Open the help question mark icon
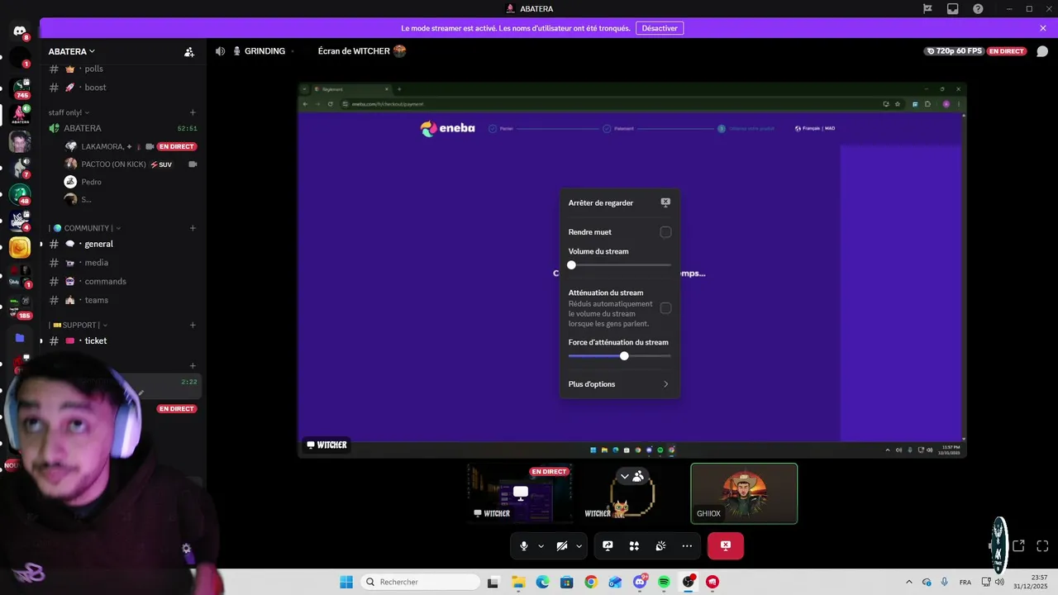The image size is (1058, 595). tap(979, 9)
